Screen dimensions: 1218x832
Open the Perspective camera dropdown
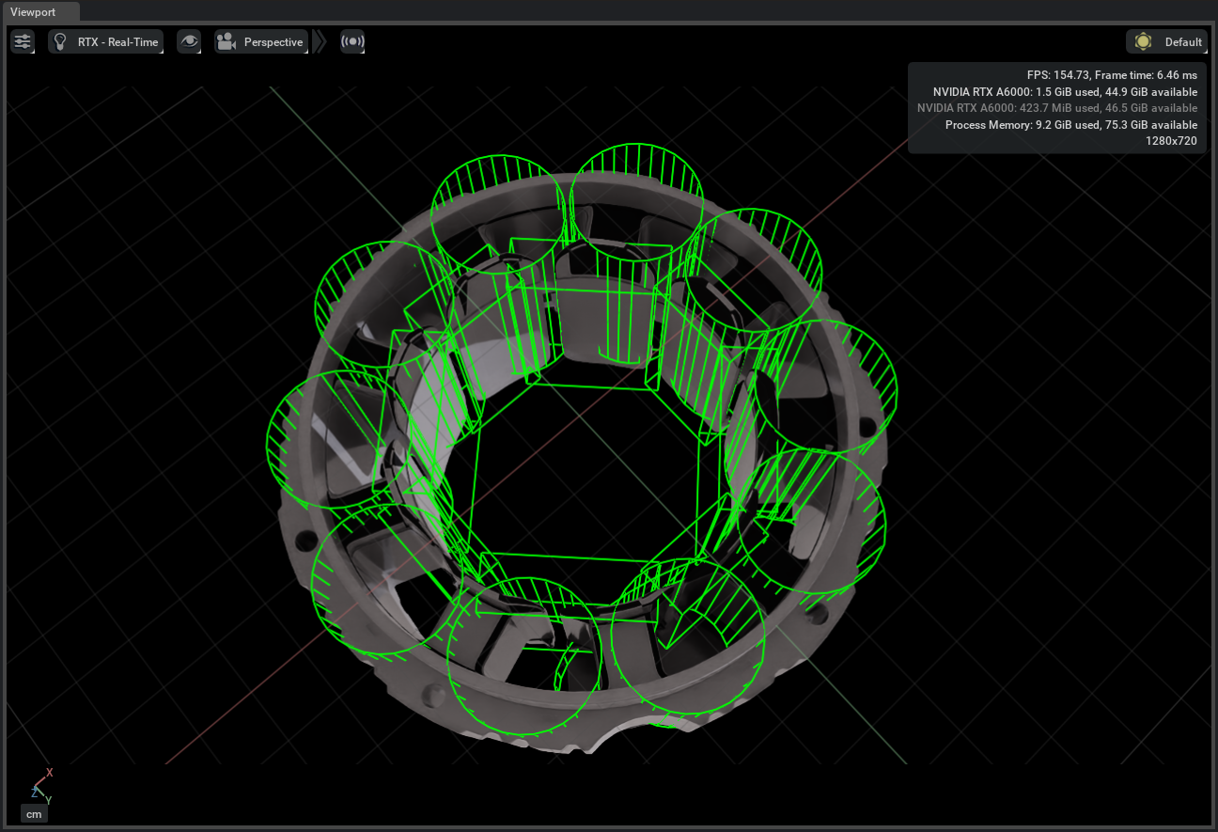click(x=273, y=41)
